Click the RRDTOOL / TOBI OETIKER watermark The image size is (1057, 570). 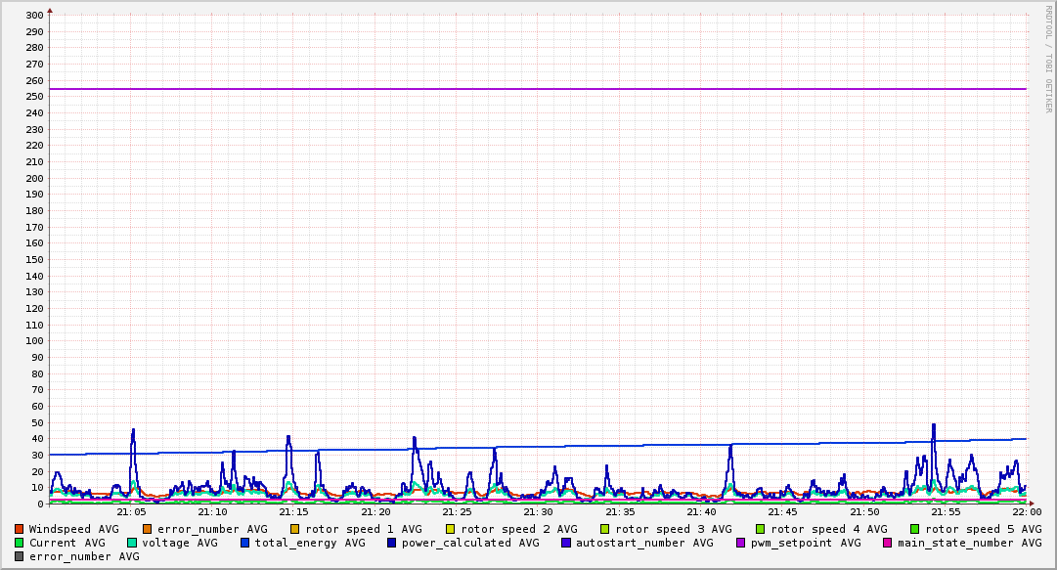tap(1048, 59)
